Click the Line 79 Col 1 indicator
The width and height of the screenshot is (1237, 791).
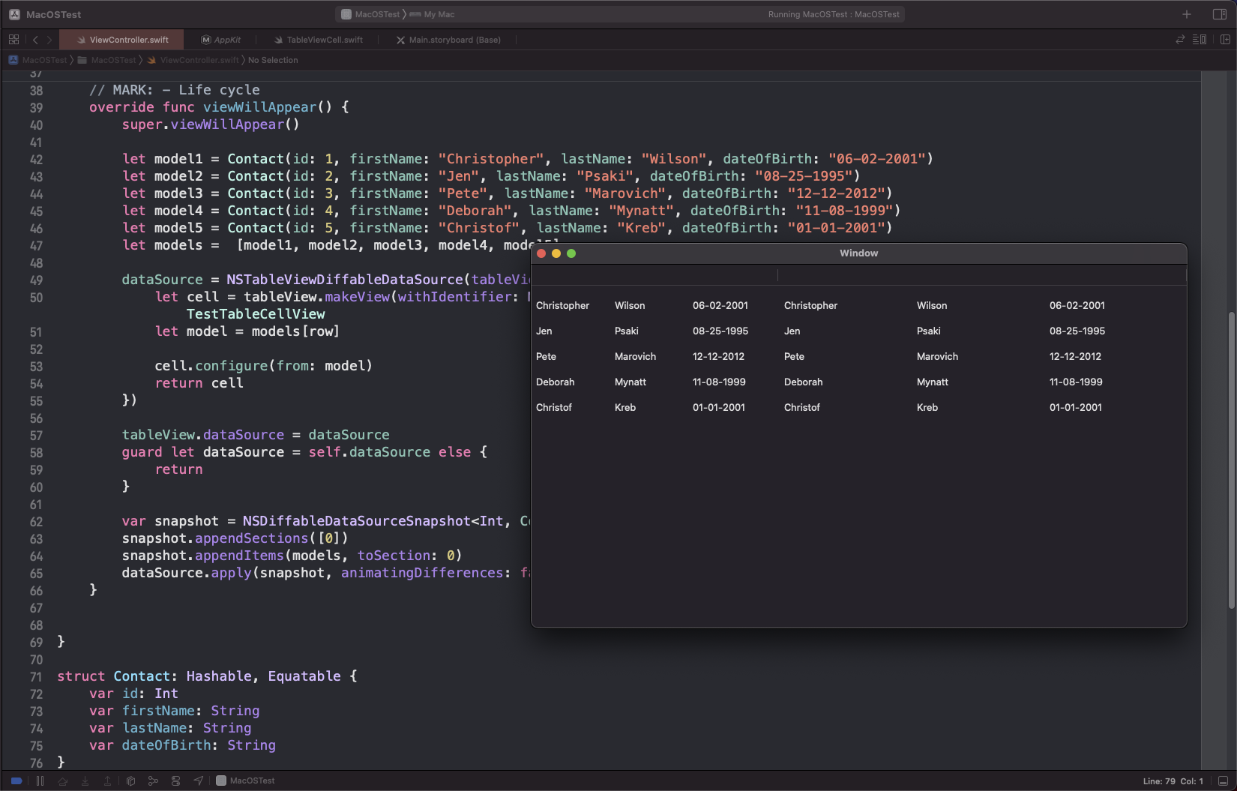(x=1173, y=781)
